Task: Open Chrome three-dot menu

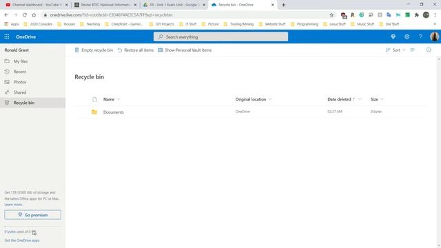Action: (435, 15)
